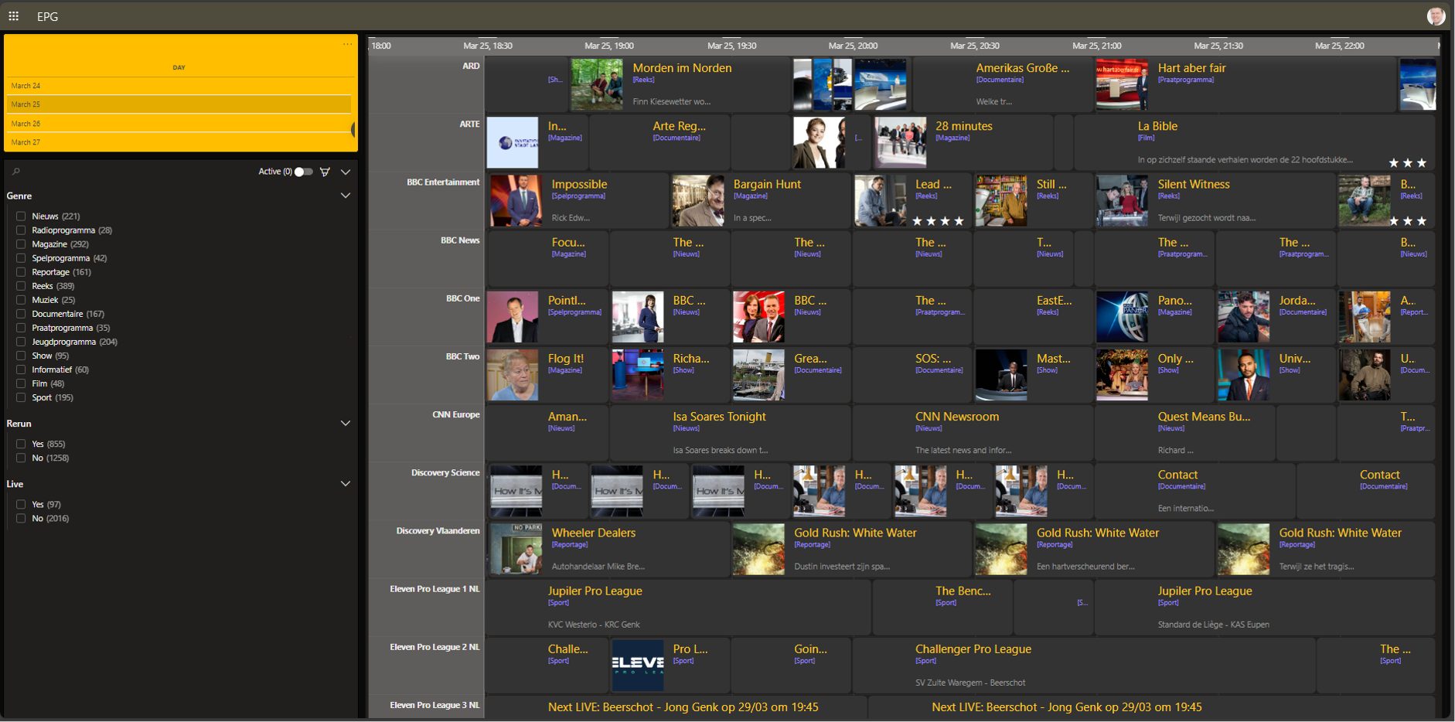Image resolution: width=1455 pixels, height=722 pixels.
Task: Check the Spelprogramma genre checkbox
Action: coord(21,258)
